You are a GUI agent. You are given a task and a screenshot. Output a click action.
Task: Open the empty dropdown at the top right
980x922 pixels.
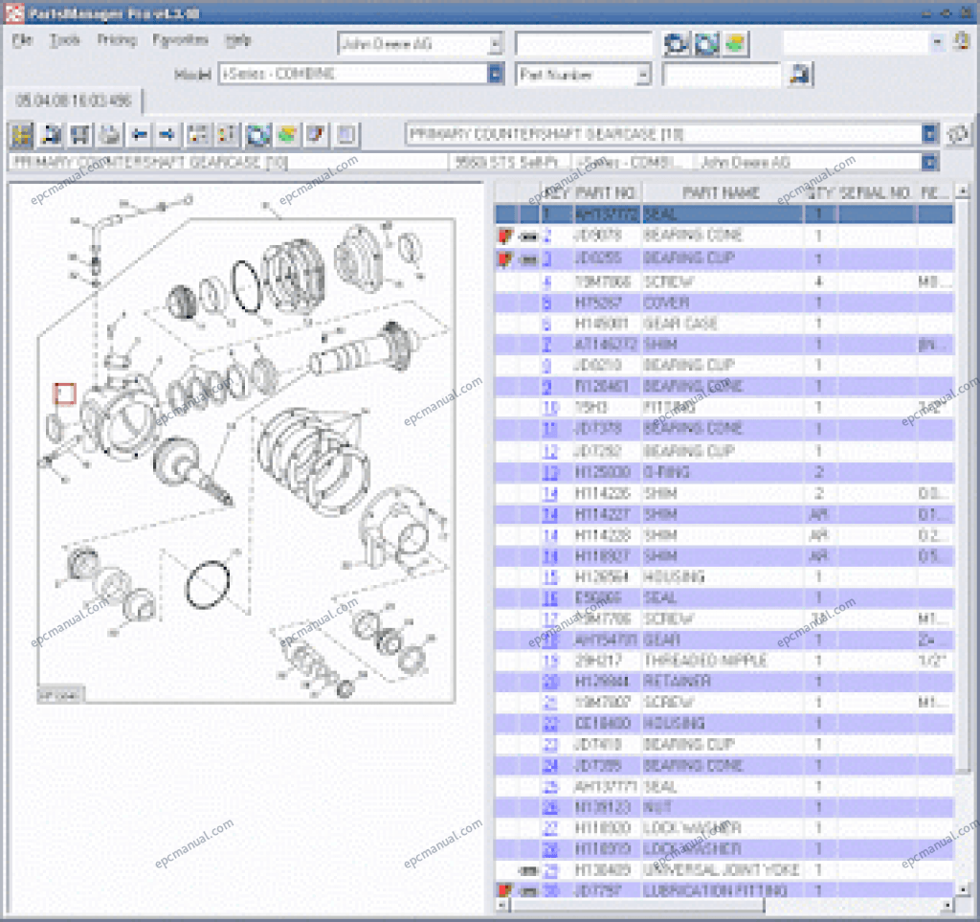pyautogui.click(x=937, y=42)
